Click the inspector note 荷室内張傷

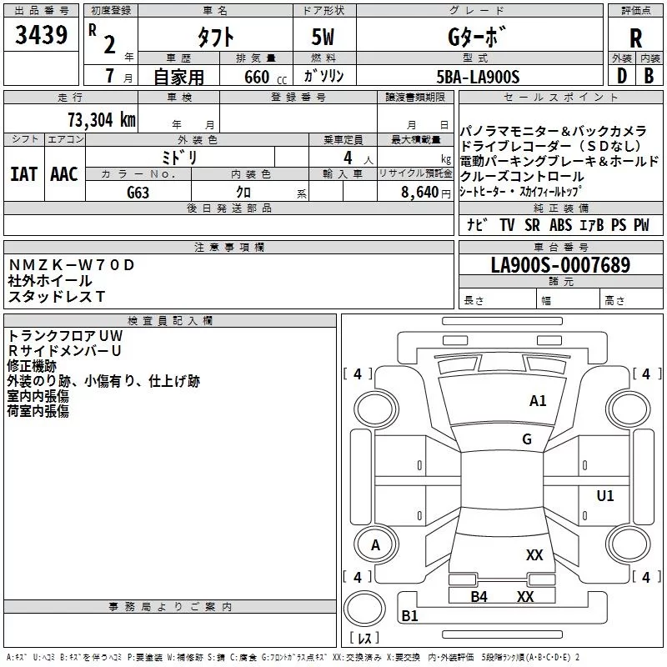click(38, 411)
